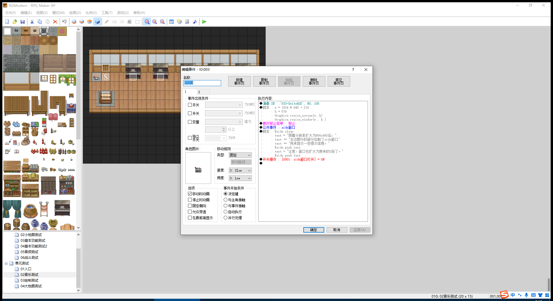Image resolution: width=553 pixels, height=301 pixels.
Task: Open the 工具(T) menu
Action: 107,13
